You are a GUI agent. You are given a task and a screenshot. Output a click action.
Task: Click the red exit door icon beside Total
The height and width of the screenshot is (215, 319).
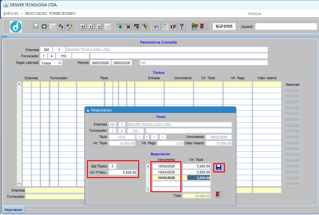219,195
